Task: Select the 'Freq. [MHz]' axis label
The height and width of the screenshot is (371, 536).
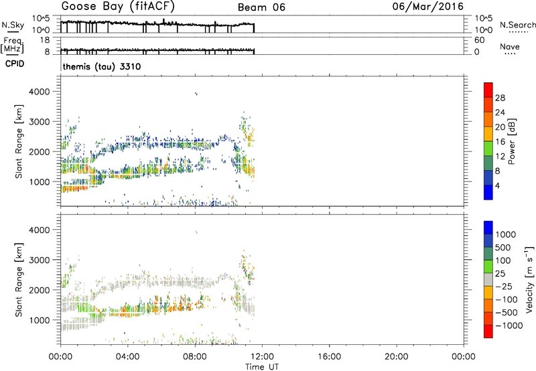Action: coord(12,45)
